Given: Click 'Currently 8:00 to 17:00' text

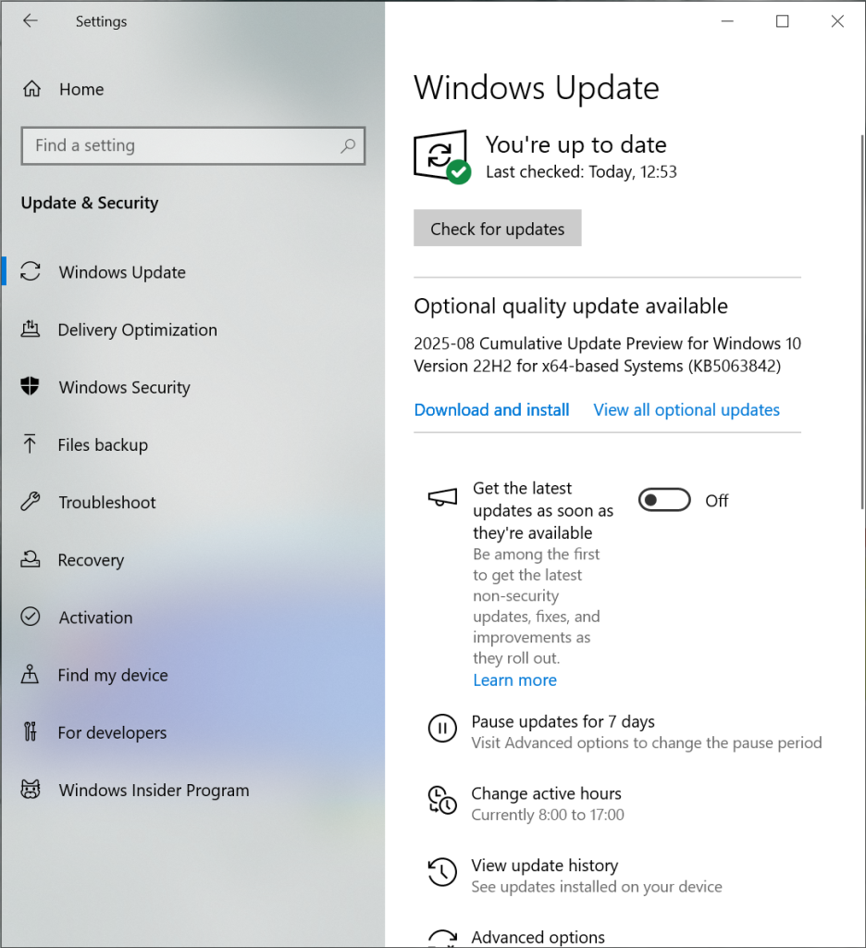Looking at the screenshot, I should pos(548,815).
